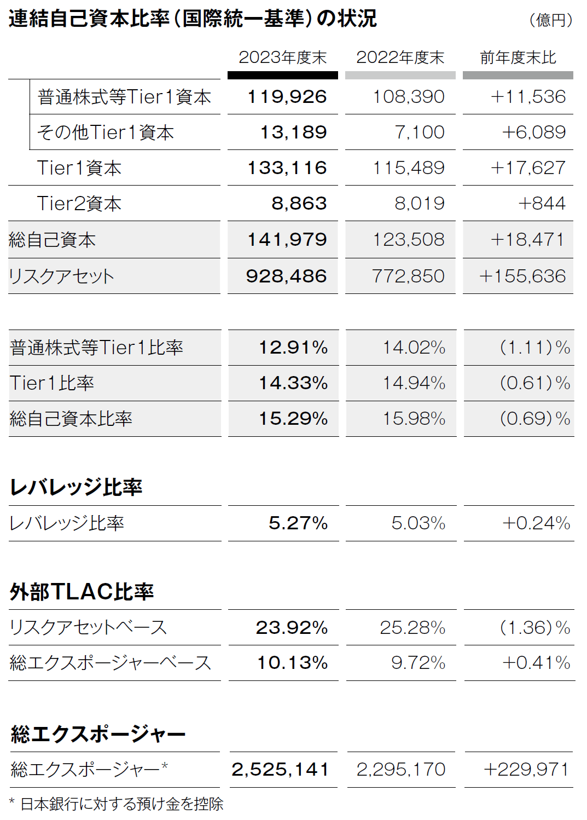This screenshot has height=820, width=587.
Task: Select the その他Tier1資本 row label
Action: [106, 132]
